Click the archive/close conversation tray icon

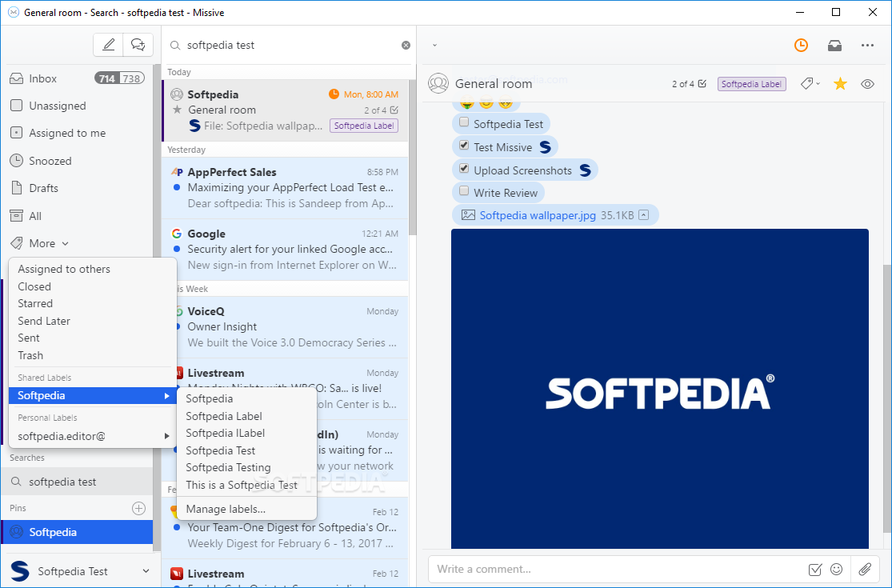click(834, 46)
